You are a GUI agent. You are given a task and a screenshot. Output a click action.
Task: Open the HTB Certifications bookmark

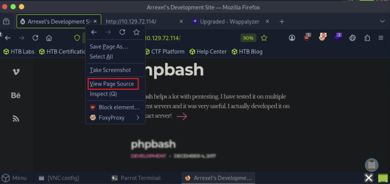(62, 52)
